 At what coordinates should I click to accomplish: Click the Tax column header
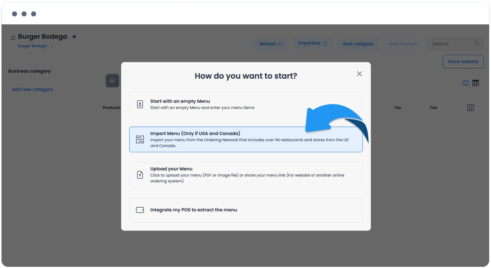(397, 108)
